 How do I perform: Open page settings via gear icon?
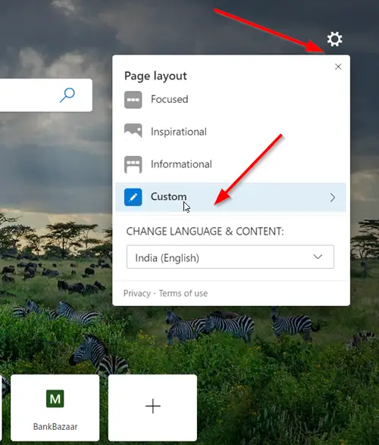334,39
